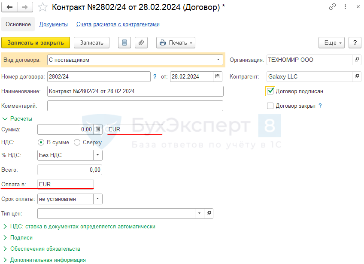This screenshot has width=364, height=264.
Task: Expand the Подписи section
Action: tap(21, 237)
